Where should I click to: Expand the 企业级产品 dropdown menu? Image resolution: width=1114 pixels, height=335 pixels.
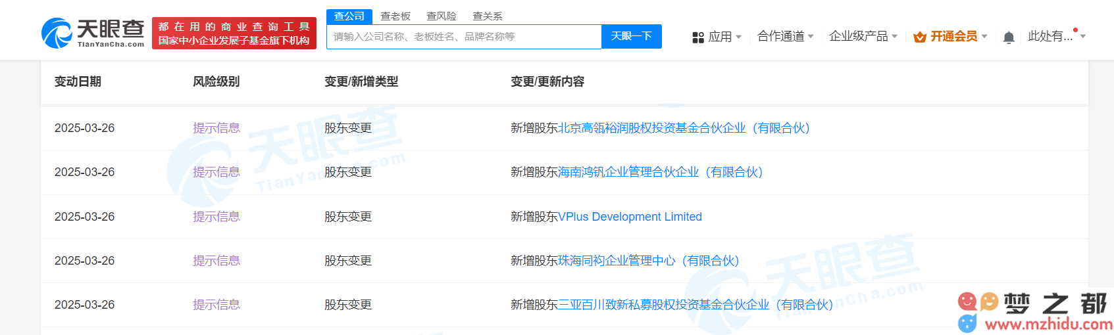point(863,36)
